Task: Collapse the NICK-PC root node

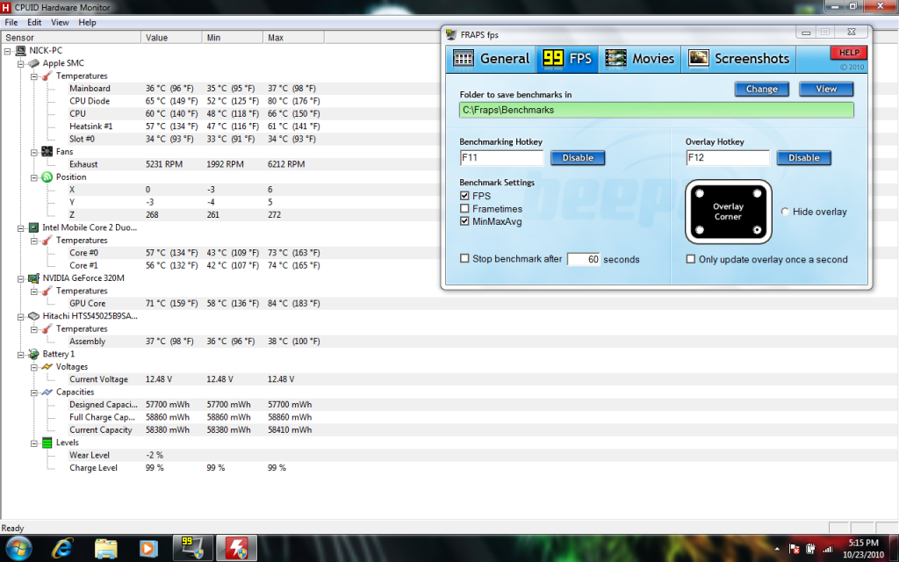Action: (x=7, y=51)
